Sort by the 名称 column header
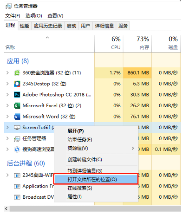This screenshot has width=181, height=212. pos(49,44)
